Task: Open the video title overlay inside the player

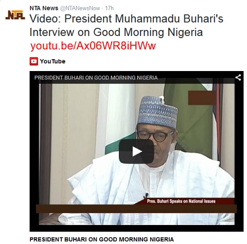Action: 96,78
